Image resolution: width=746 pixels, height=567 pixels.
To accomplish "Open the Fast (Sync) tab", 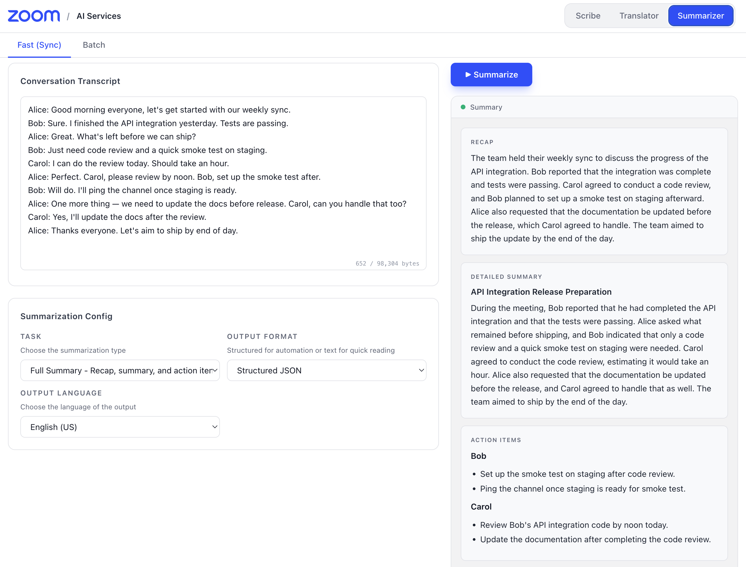I will 39,45.
